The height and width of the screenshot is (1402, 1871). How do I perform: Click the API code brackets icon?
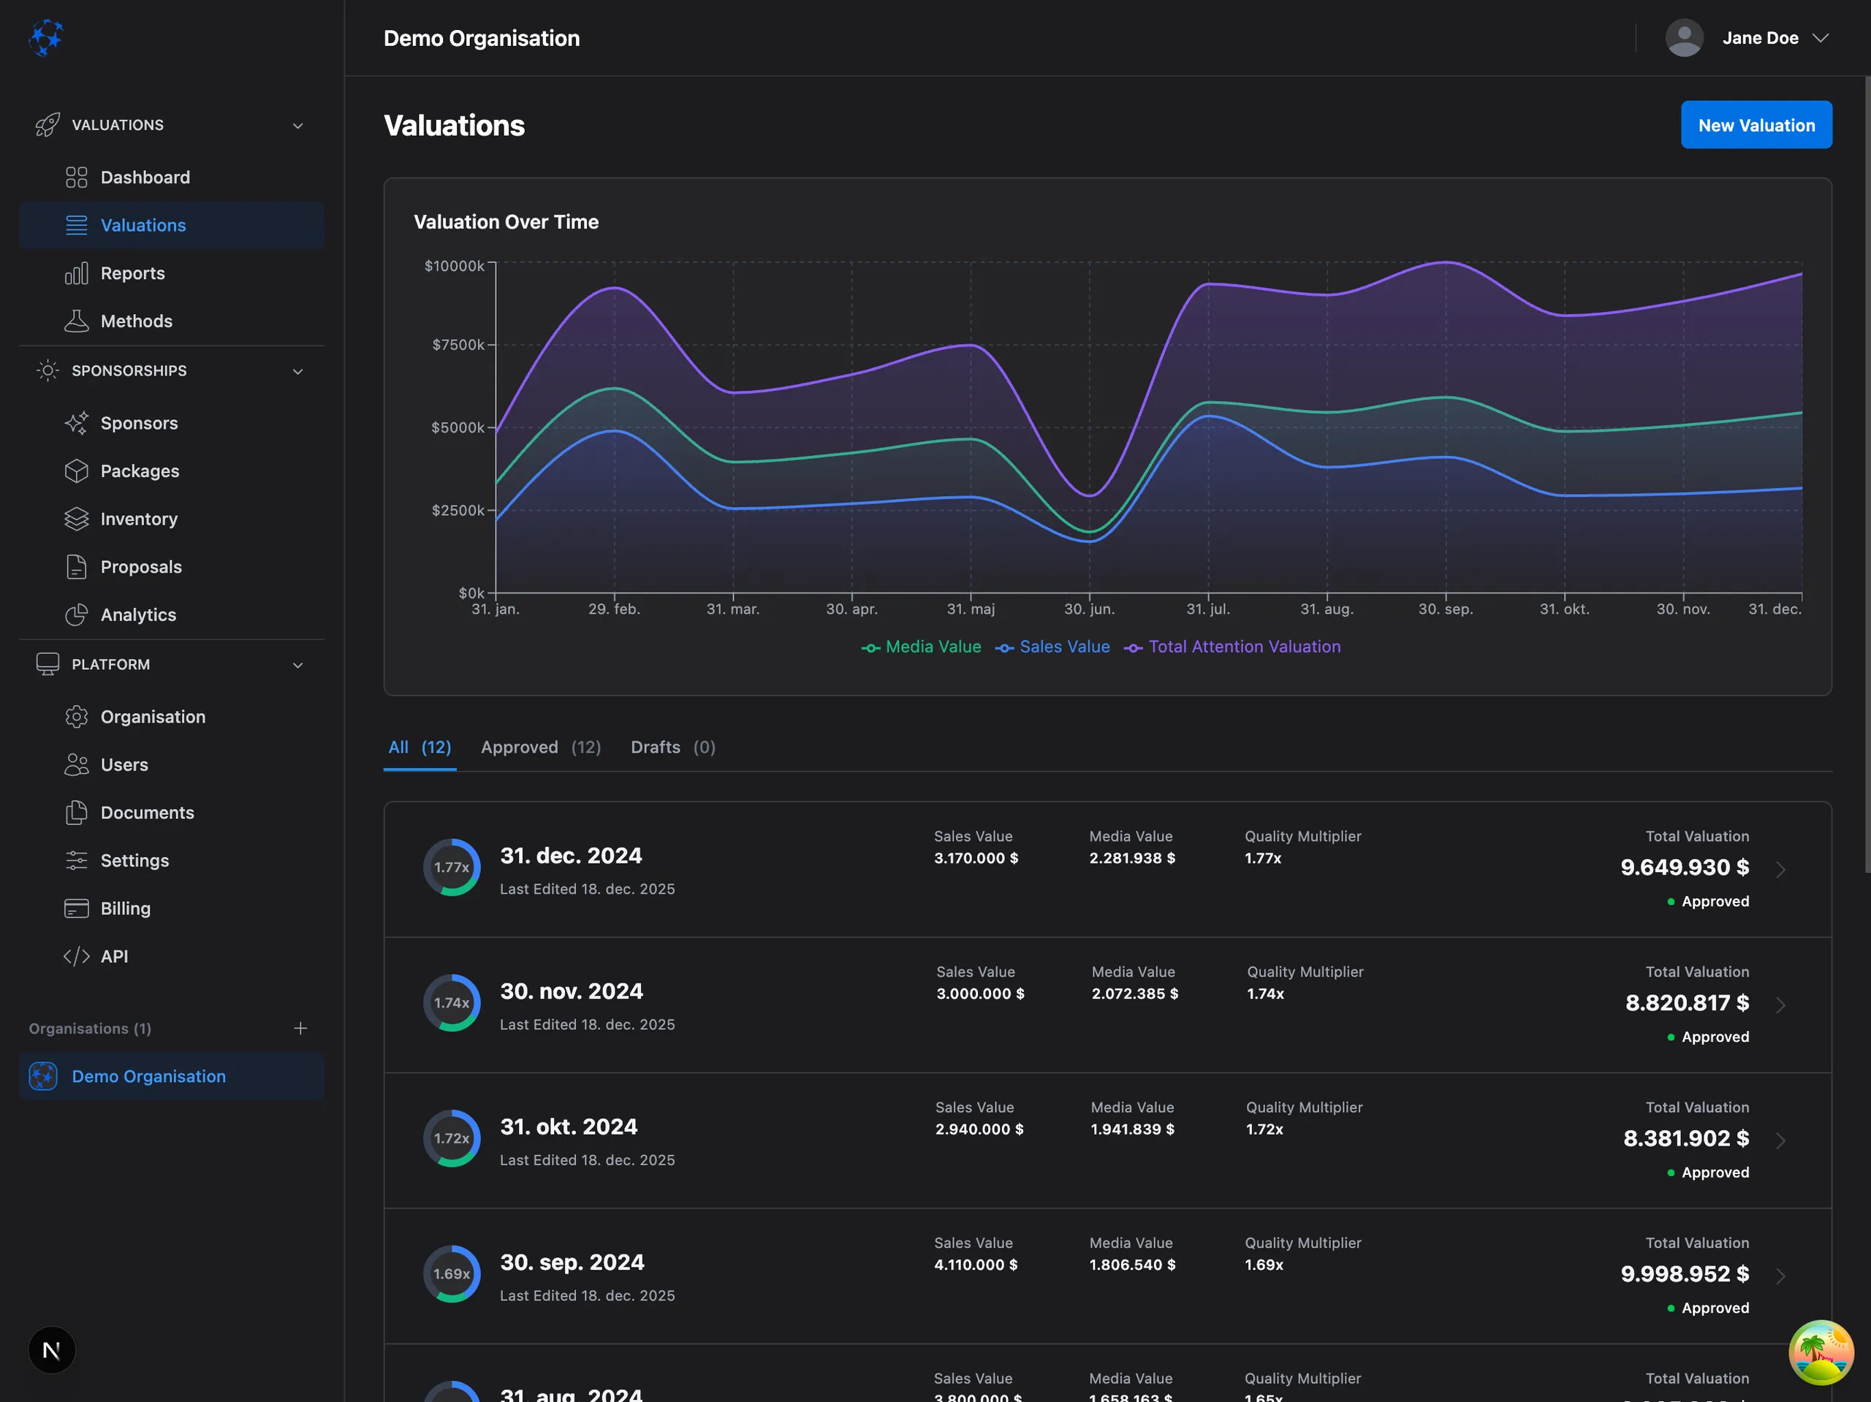coord(76,956)
